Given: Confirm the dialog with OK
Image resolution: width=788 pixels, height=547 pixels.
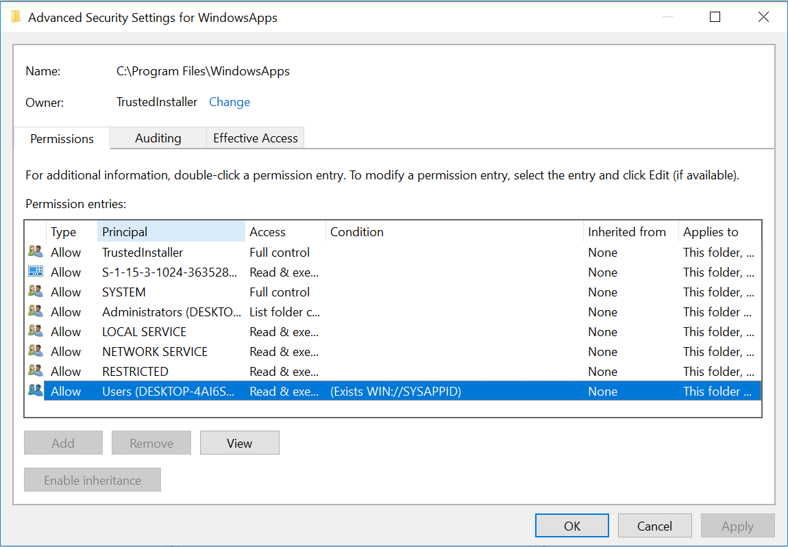Looking at the screenshot, I should click(x=572, y=526).
